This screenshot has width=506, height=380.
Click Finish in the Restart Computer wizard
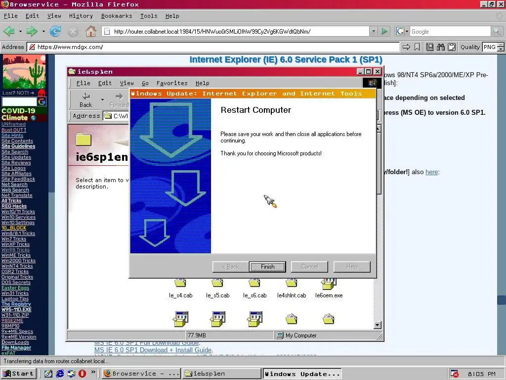pyautogui.click(x=267, y=267)
